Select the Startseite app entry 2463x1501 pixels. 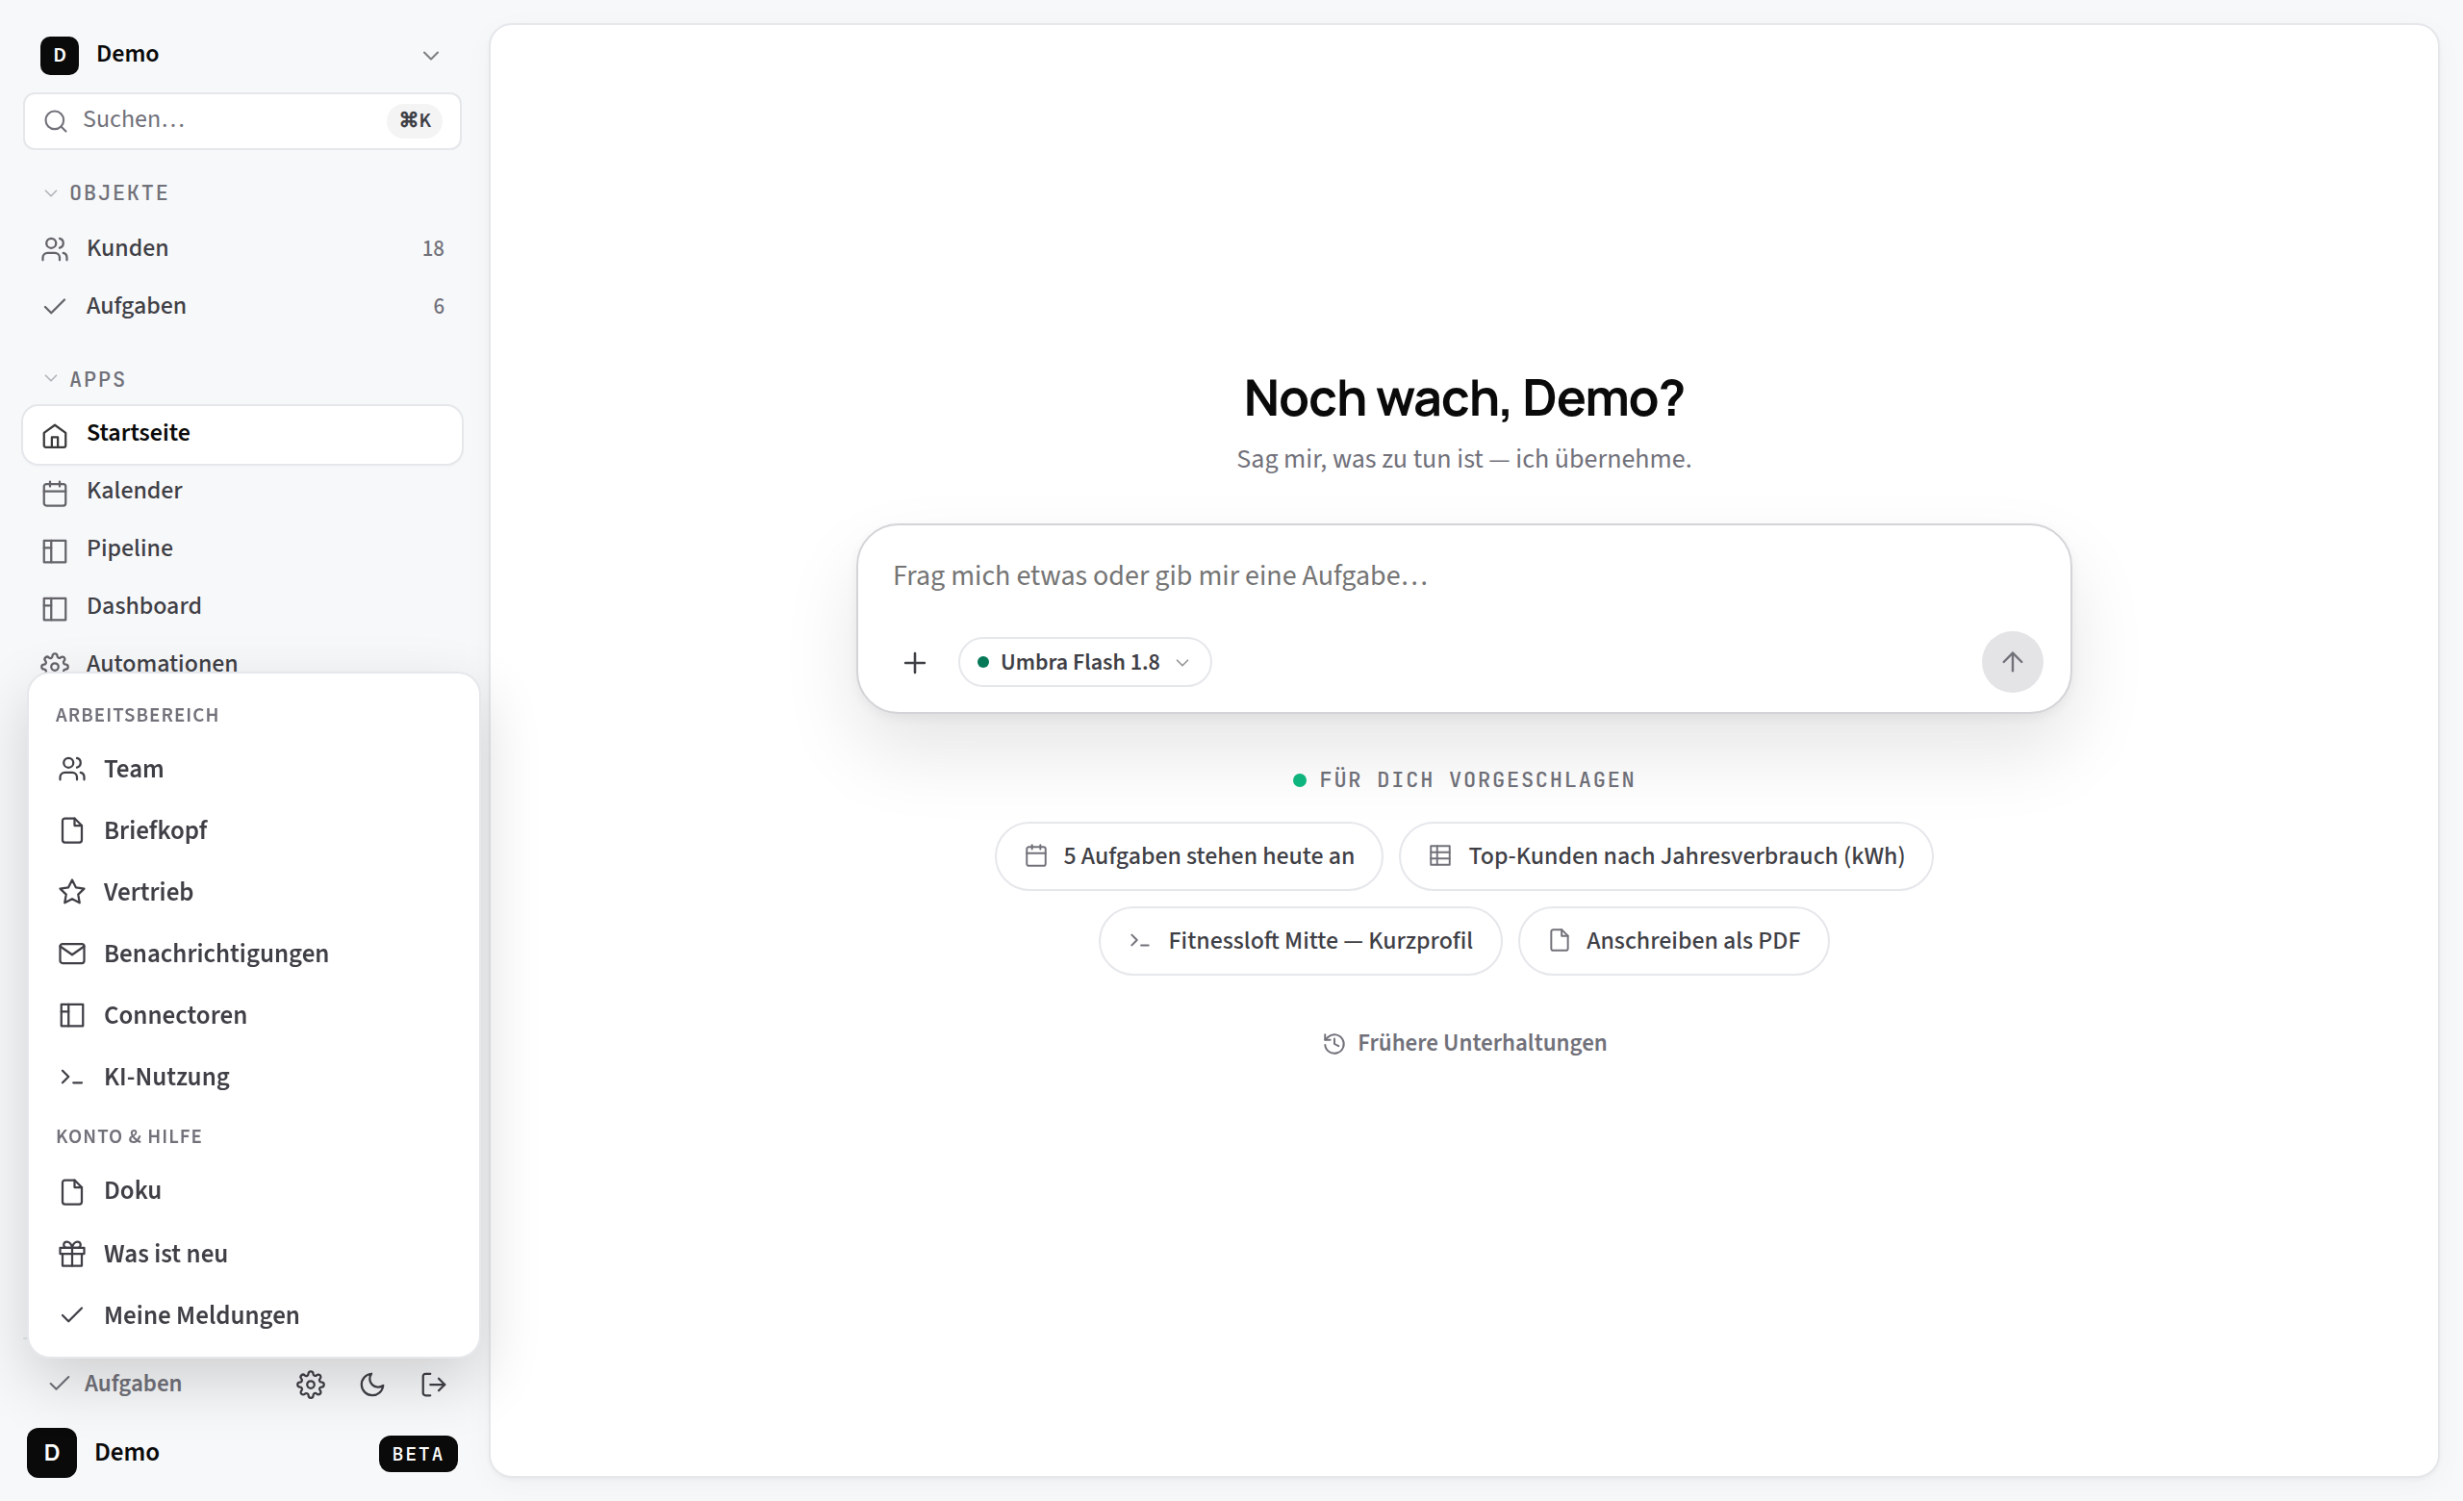tap(242, 434)
